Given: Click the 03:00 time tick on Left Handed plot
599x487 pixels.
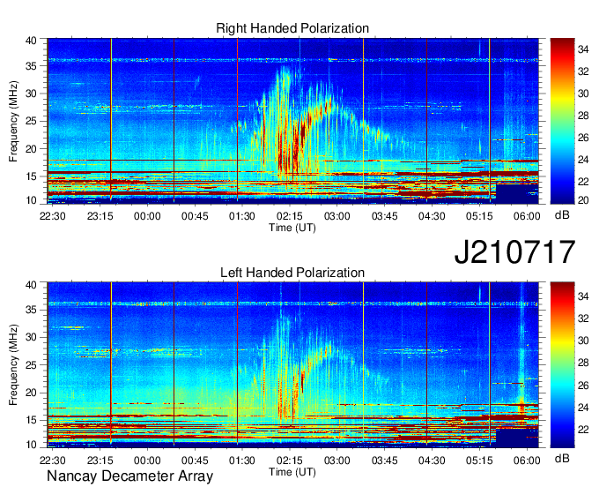Looking at the screenshot, I should coord(336,461).
